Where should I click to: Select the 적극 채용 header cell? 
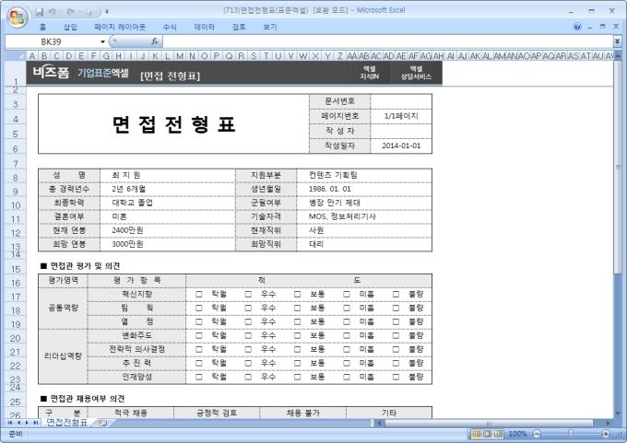coord(131,413)
